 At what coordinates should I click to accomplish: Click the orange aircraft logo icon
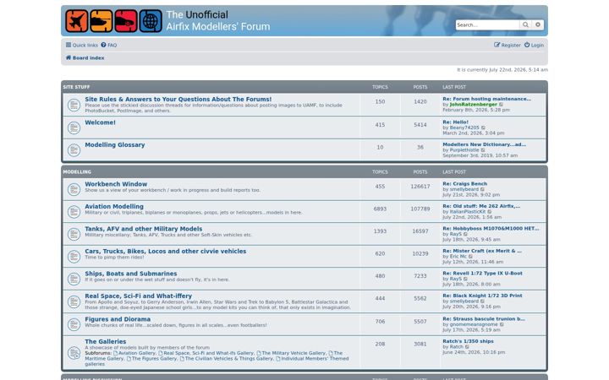[77, 21]
